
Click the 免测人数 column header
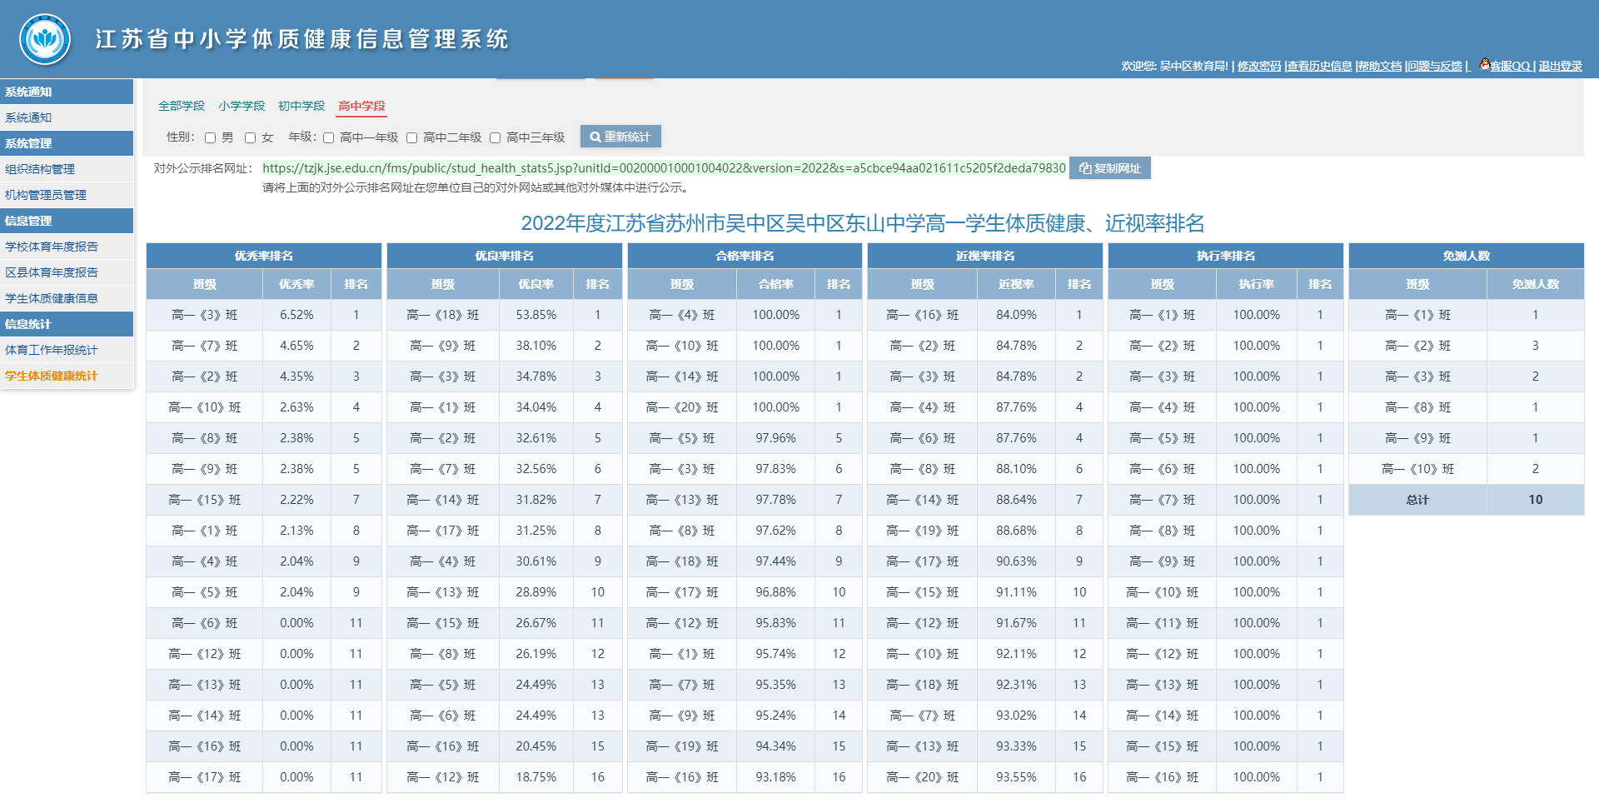pyautogui.click(x=1536, y=284)
